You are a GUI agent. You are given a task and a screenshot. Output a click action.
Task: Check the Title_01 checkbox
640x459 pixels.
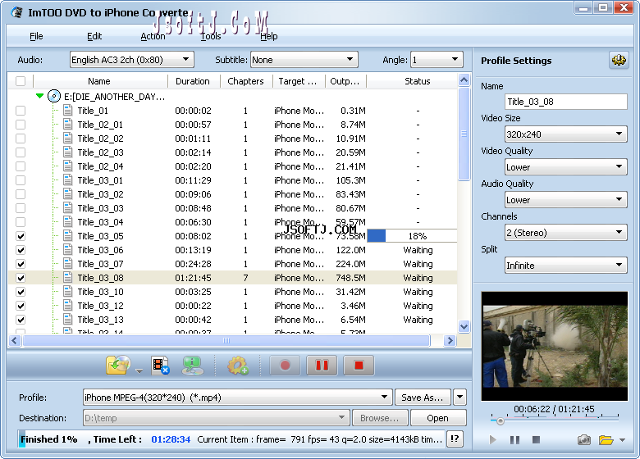(21, 111)
